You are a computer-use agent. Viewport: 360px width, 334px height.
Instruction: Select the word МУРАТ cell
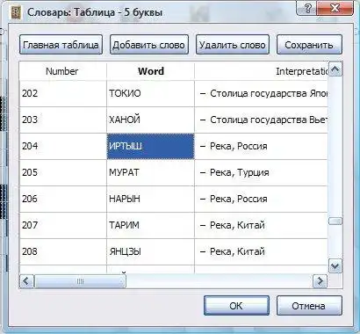150,172
